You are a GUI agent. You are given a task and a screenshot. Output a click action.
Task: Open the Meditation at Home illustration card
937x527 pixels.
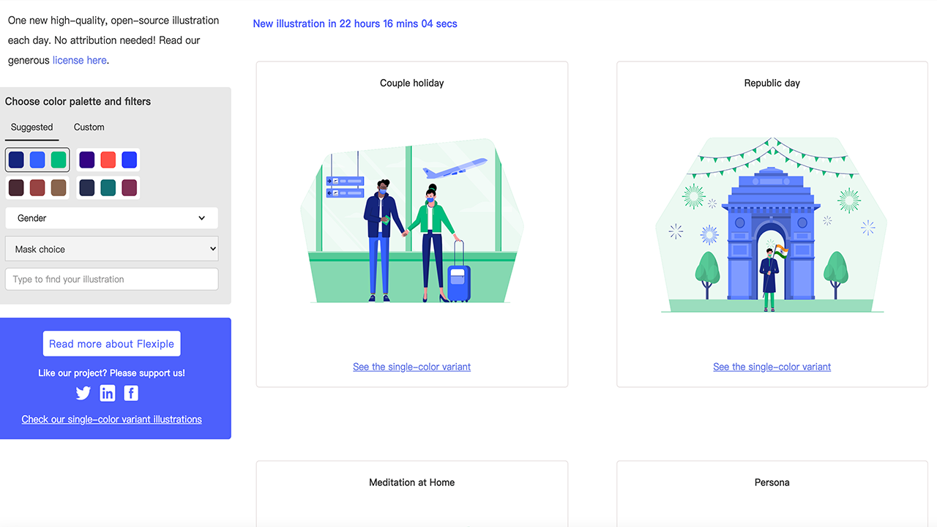pyautogui.click(x=411, y=493)
